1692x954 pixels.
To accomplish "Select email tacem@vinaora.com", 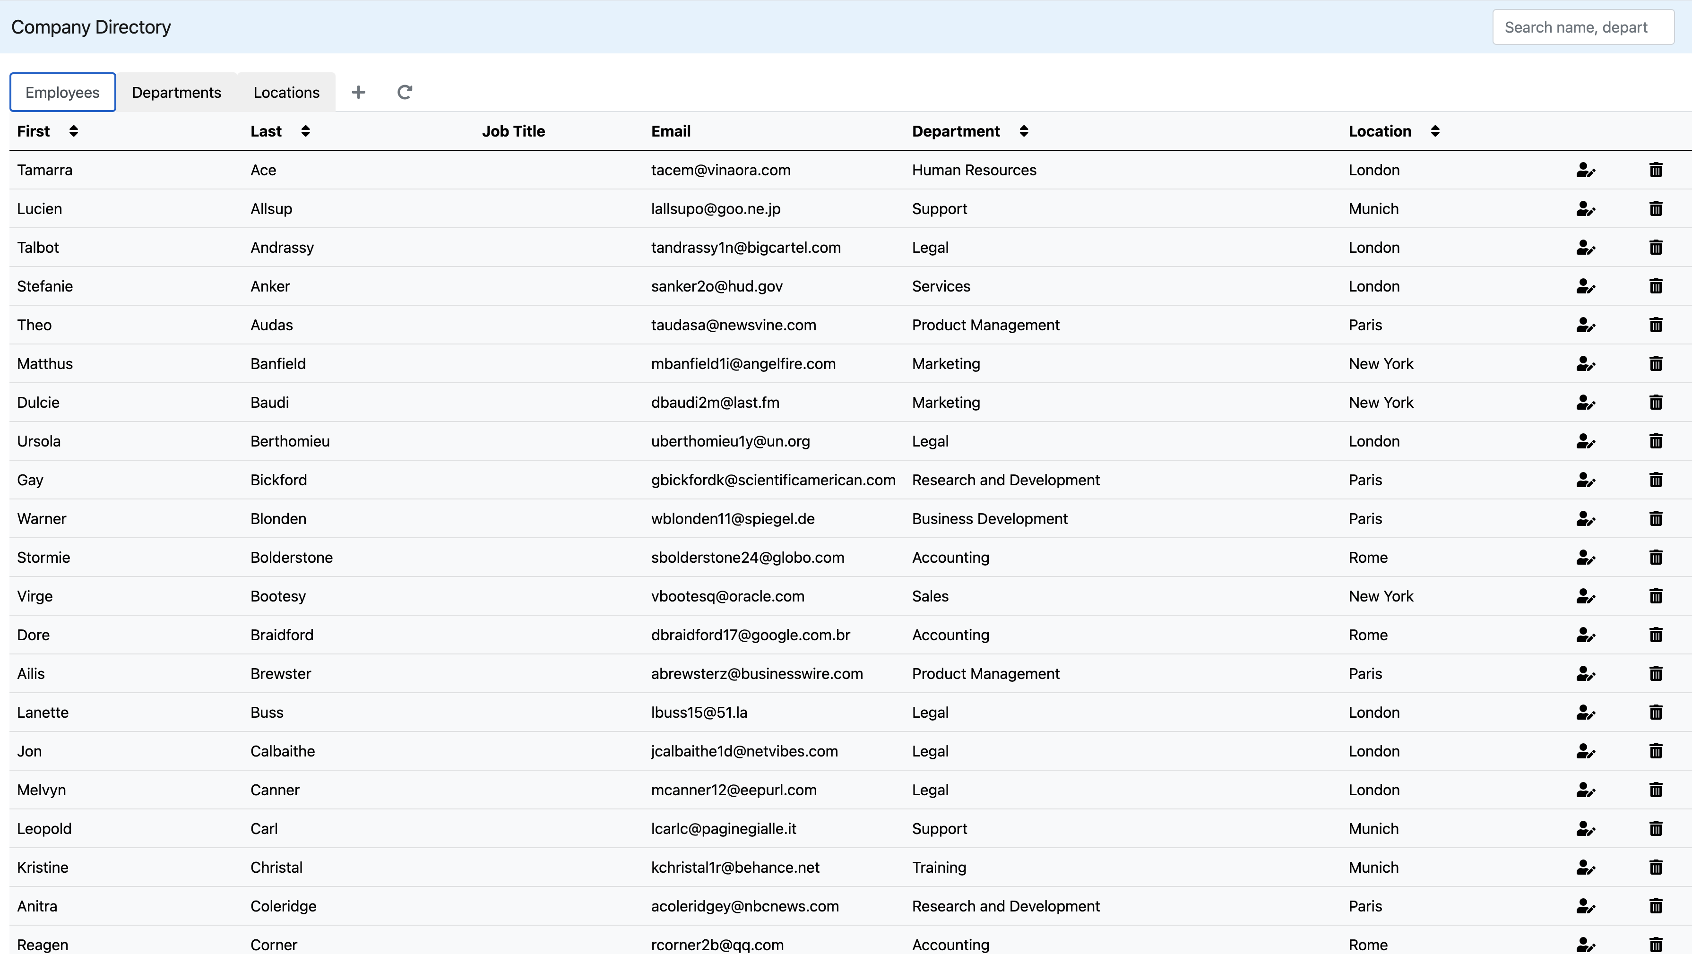I will click(x=721, y=170).
